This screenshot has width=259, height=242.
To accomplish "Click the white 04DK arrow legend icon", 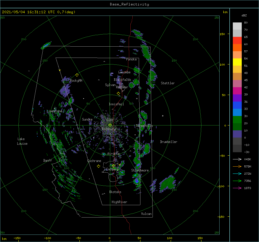I will pyautogui.click(x=237, y=159).
